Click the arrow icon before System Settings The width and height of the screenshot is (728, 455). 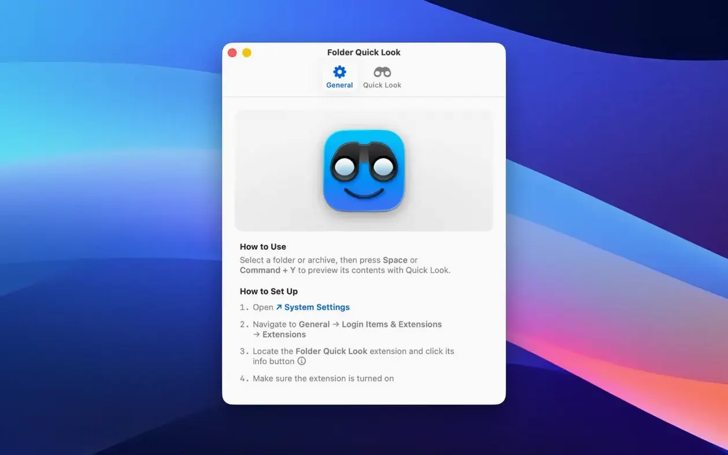(279, 307)
